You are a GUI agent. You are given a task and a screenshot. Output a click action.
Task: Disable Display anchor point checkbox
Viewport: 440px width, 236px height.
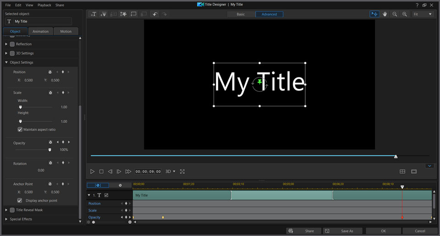pyautogui.click(x=20, y=201)
